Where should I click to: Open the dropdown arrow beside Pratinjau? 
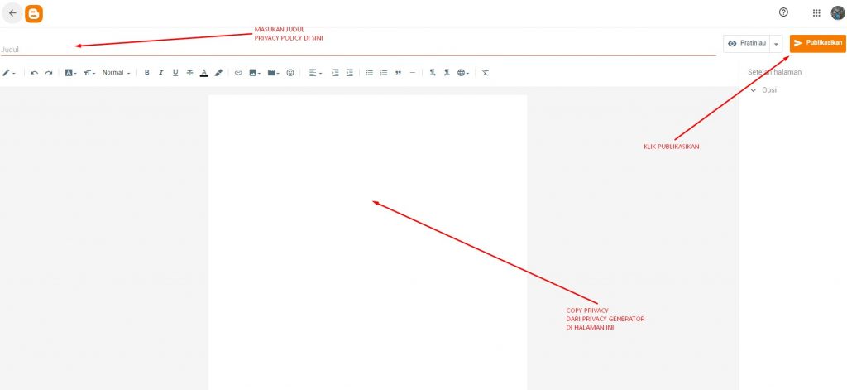(776, 44)
